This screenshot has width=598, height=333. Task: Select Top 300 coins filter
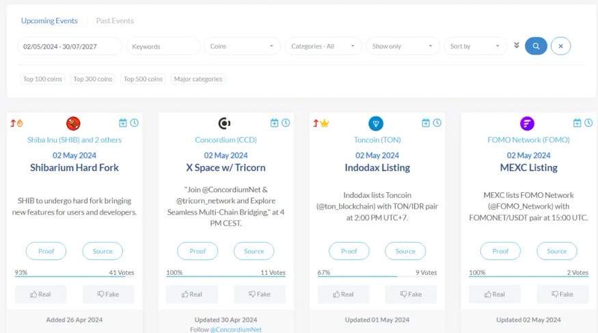(93, 79)
